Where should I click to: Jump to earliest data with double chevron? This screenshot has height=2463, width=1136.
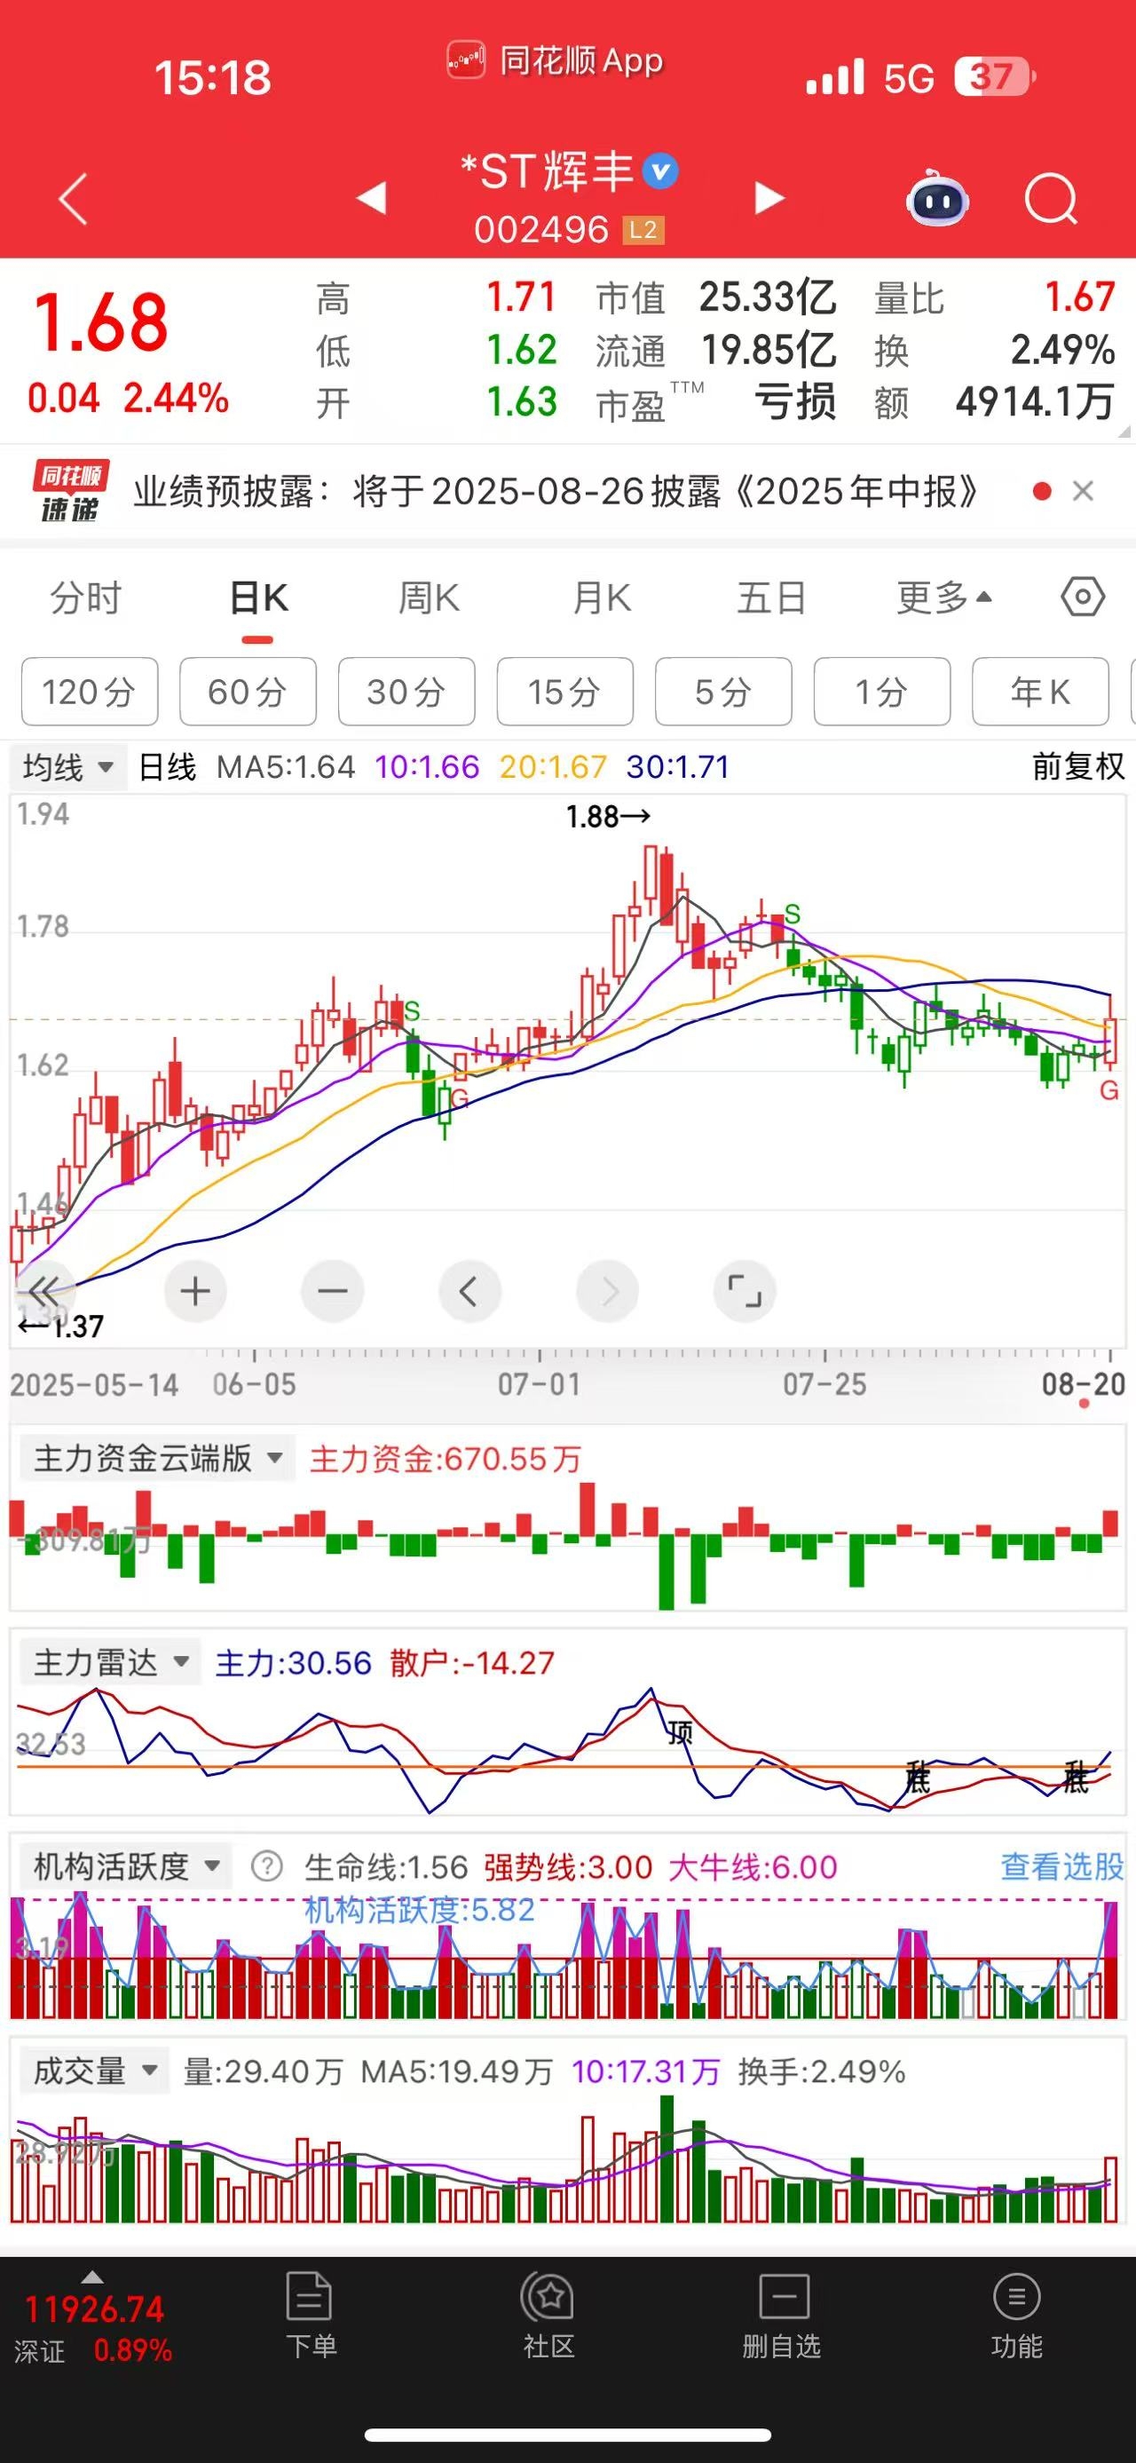click(44, 1292)
